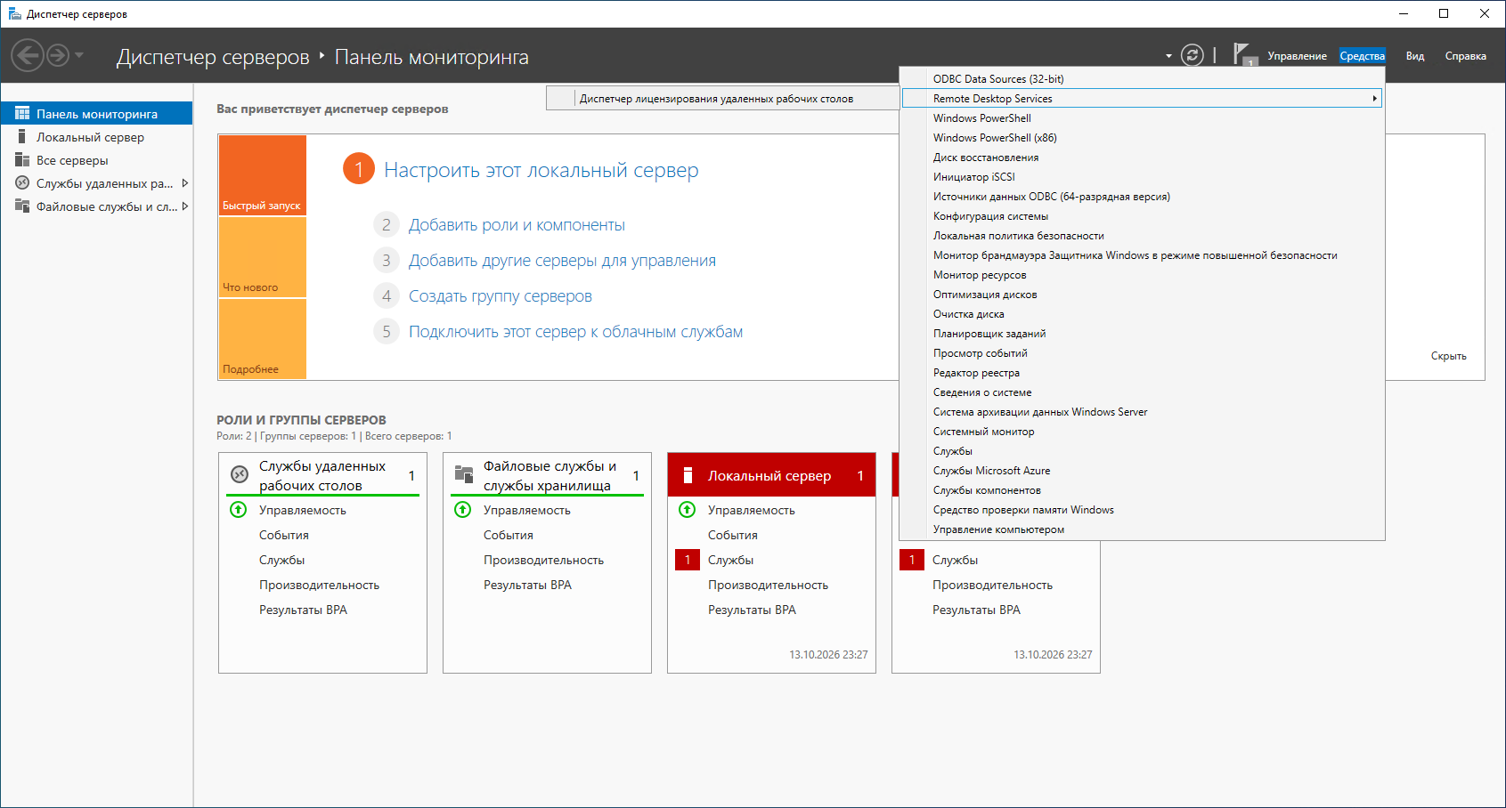
Task: Click the Локальный сервер tile header icon
Action: [x=688, y=475]
